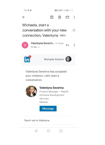Open Michaela Strydom's profile photo

[68, 59]
